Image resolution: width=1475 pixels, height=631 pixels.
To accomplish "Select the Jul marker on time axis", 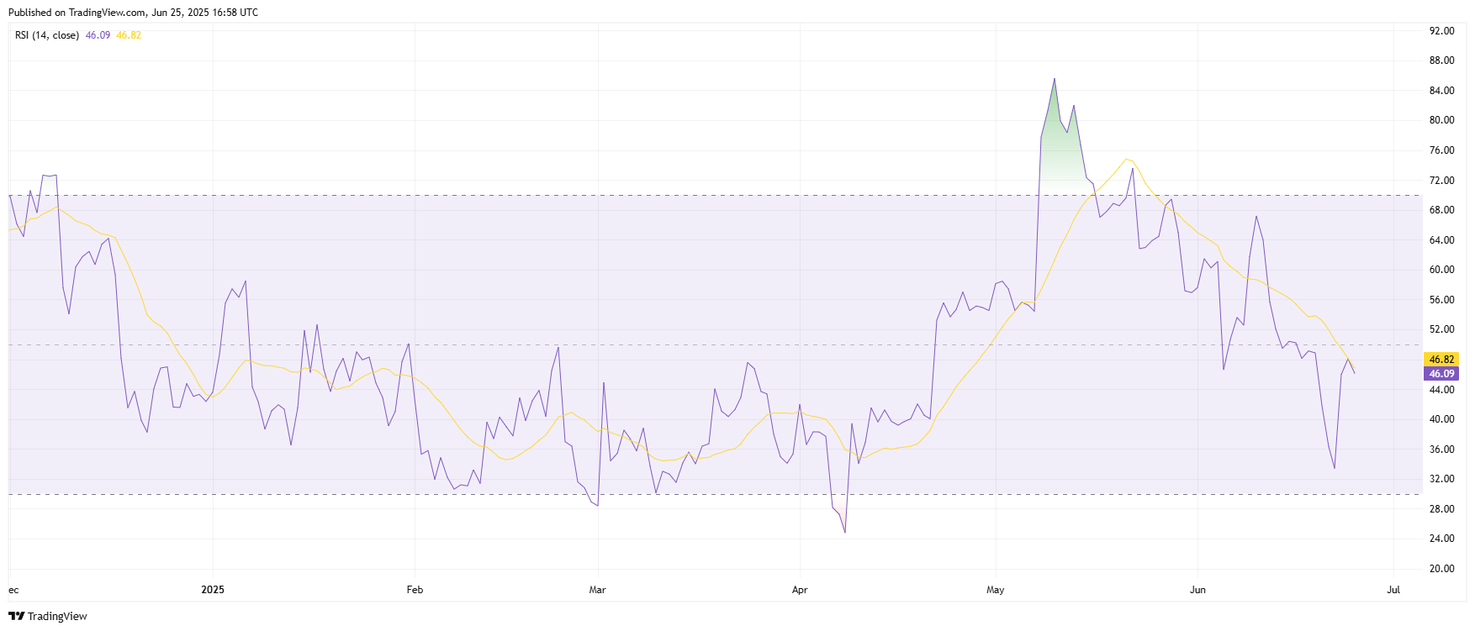I will pos(1393,590).
